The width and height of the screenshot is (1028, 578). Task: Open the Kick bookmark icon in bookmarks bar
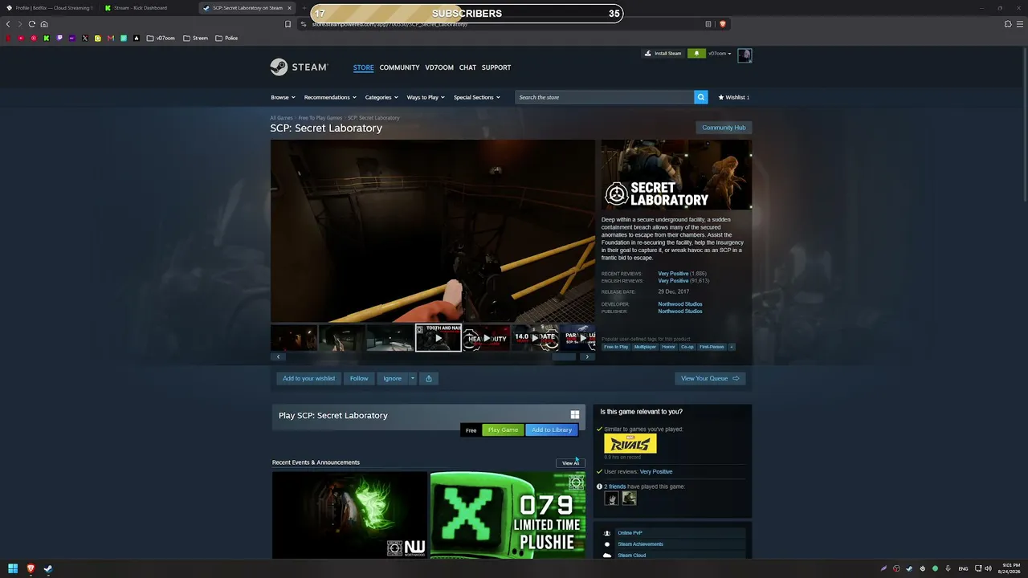pos(47,38)
